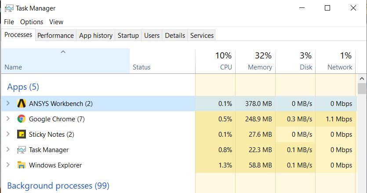Expand the ANSYS Workbench process group
This screenshot has width=367, height=193.
pos(8,104)
